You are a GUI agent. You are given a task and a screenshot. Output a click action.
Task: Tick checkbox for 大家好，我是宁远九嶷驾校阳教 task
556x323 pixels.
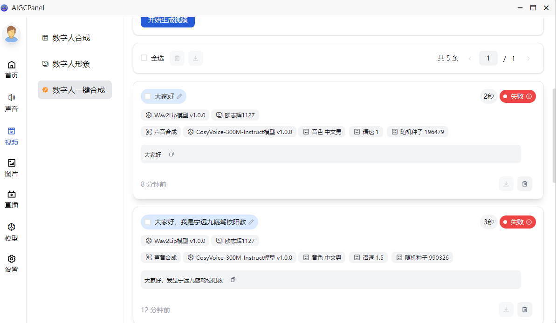(148, 222)
